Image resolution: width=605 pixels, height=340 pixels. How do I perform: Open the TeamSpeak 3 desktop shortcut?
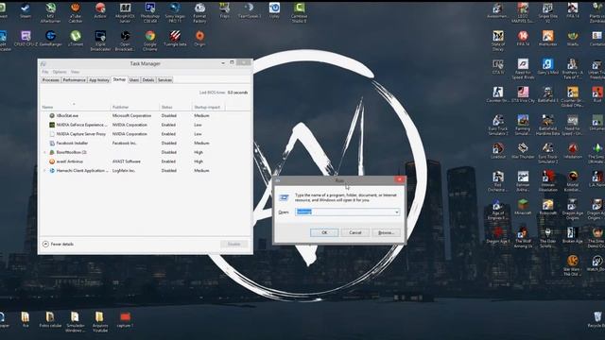pos(250,11)
